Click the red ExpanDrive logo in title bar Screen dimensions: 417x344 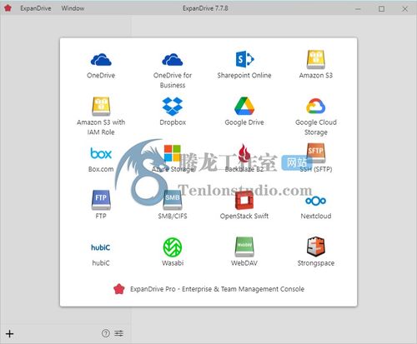8,8
